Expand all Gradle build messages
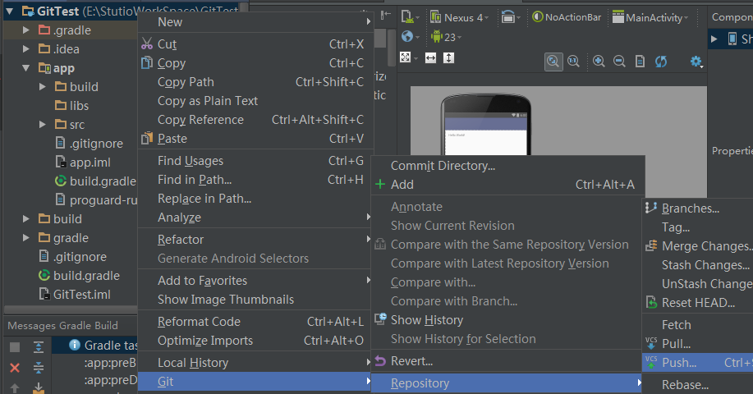The height and width of the screenshot is (394, 753). click(x=39, y=347)
